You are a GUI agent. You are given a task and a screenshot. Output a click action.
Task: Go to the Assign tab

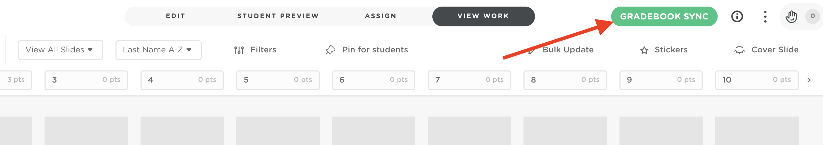[x=381, y=16]
